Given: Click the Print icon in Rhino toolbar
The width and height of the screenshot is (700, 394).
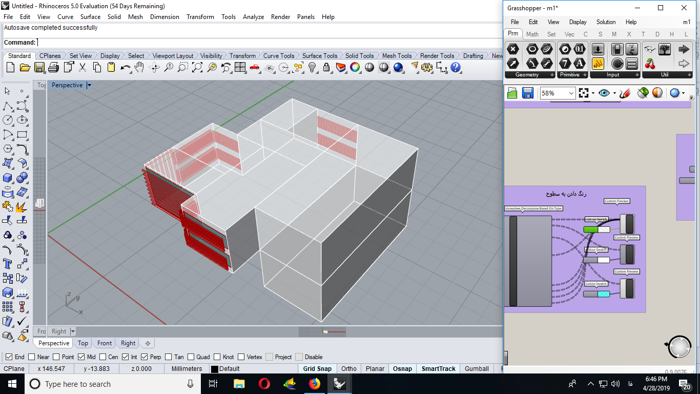Looking at the screenshot, I should point(54,67).
